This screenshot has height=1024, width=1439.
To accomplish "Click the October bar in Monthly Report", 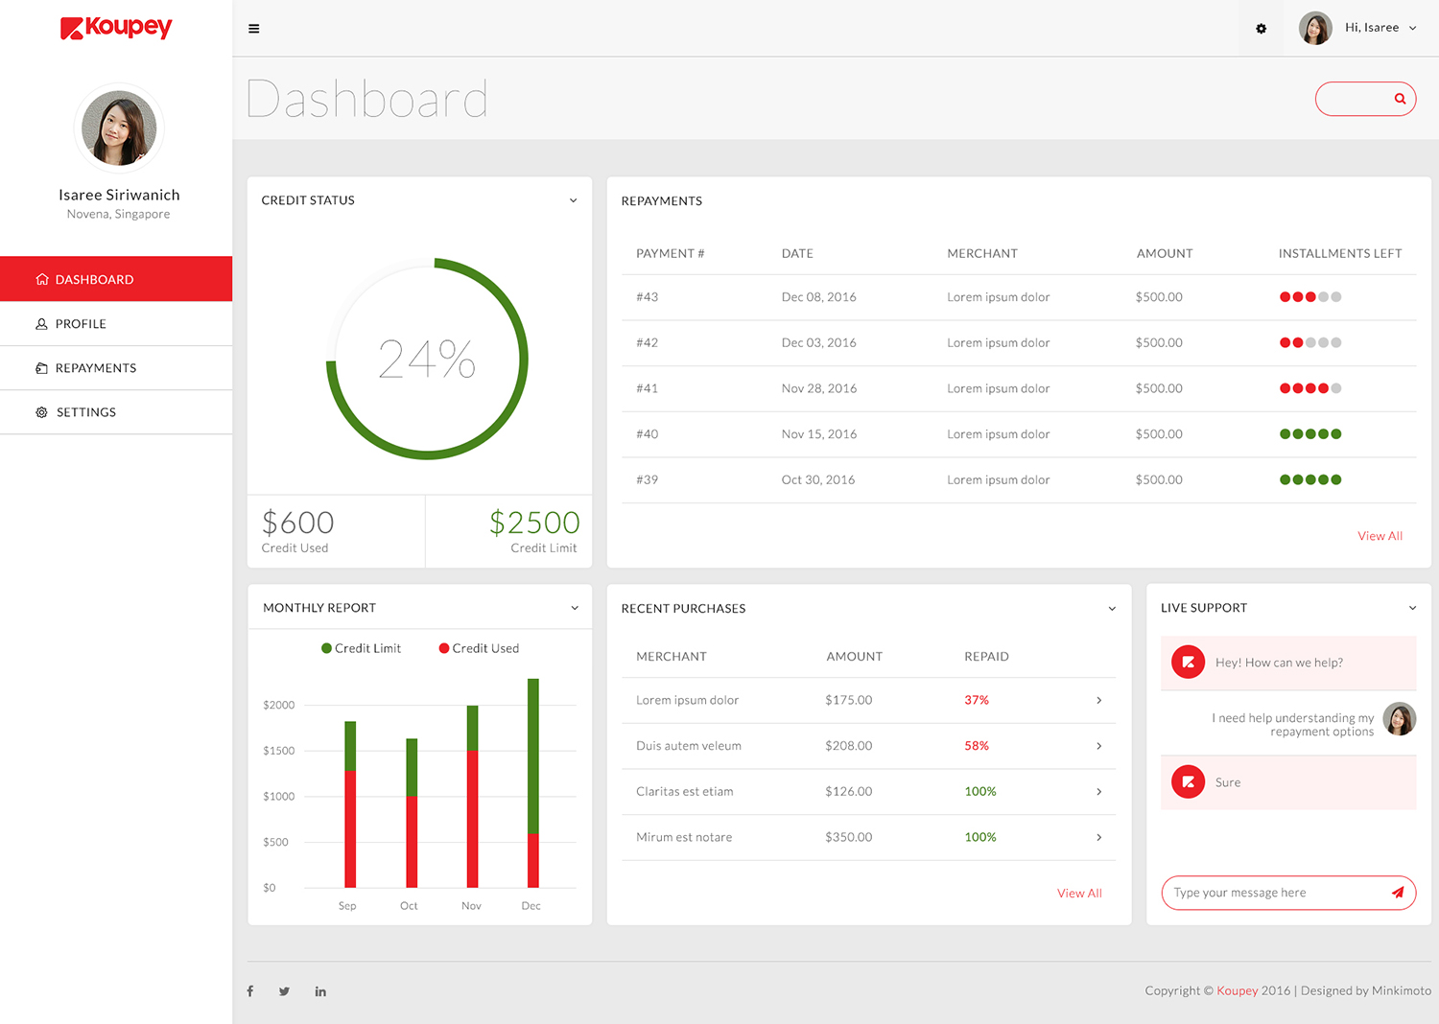I will pos(412,813).
